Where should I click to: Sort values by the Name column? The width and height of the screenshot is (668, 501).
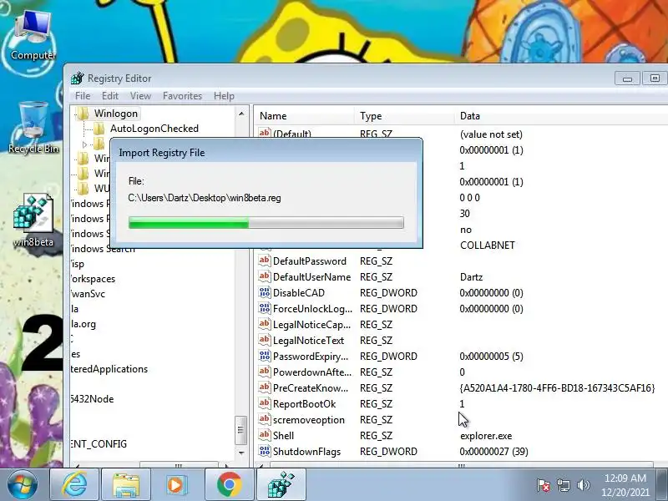pyautogui.click(x=305, y=116)
